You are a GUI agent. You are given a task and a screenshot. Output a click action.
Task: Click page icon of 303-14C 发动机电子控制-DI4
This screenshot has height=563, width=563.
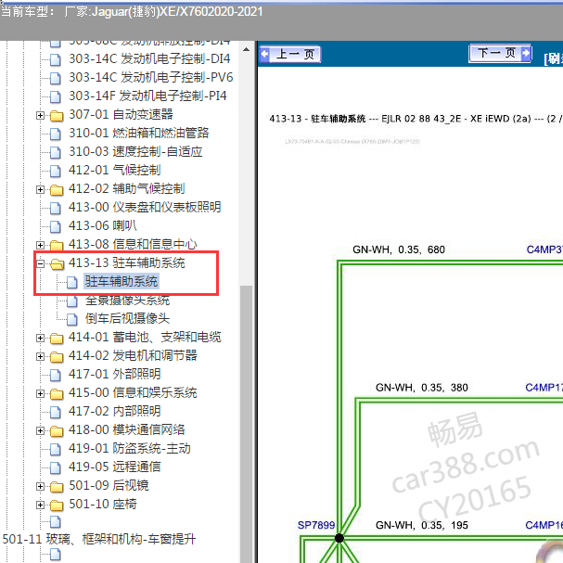[56, 60]
